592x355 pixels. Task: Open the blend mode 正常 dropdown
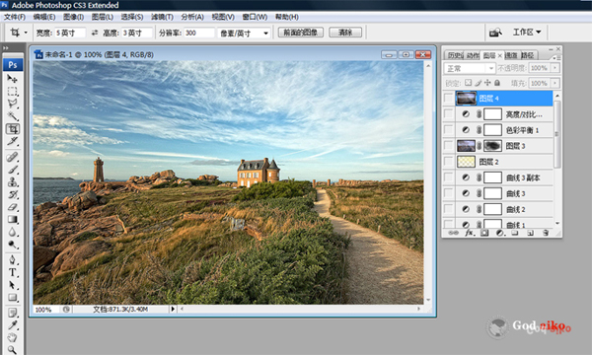470,68
